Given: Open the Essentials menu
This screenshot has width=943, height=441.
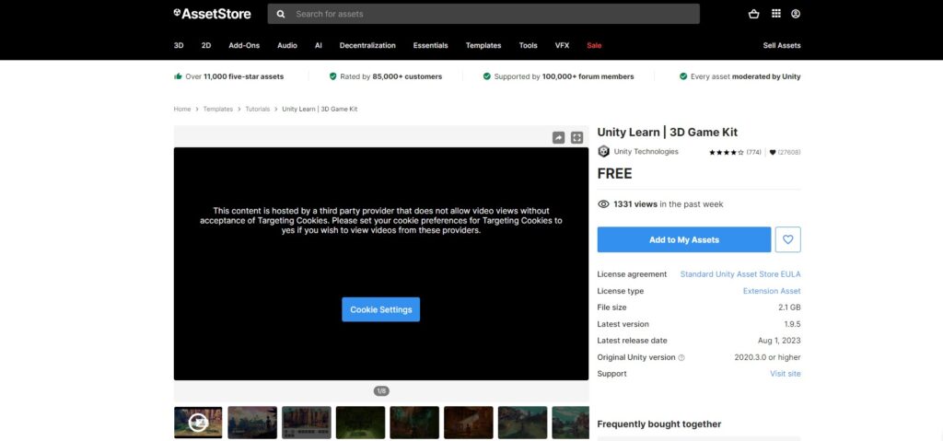Looking at the screenshot, I should tap(431, 45).
